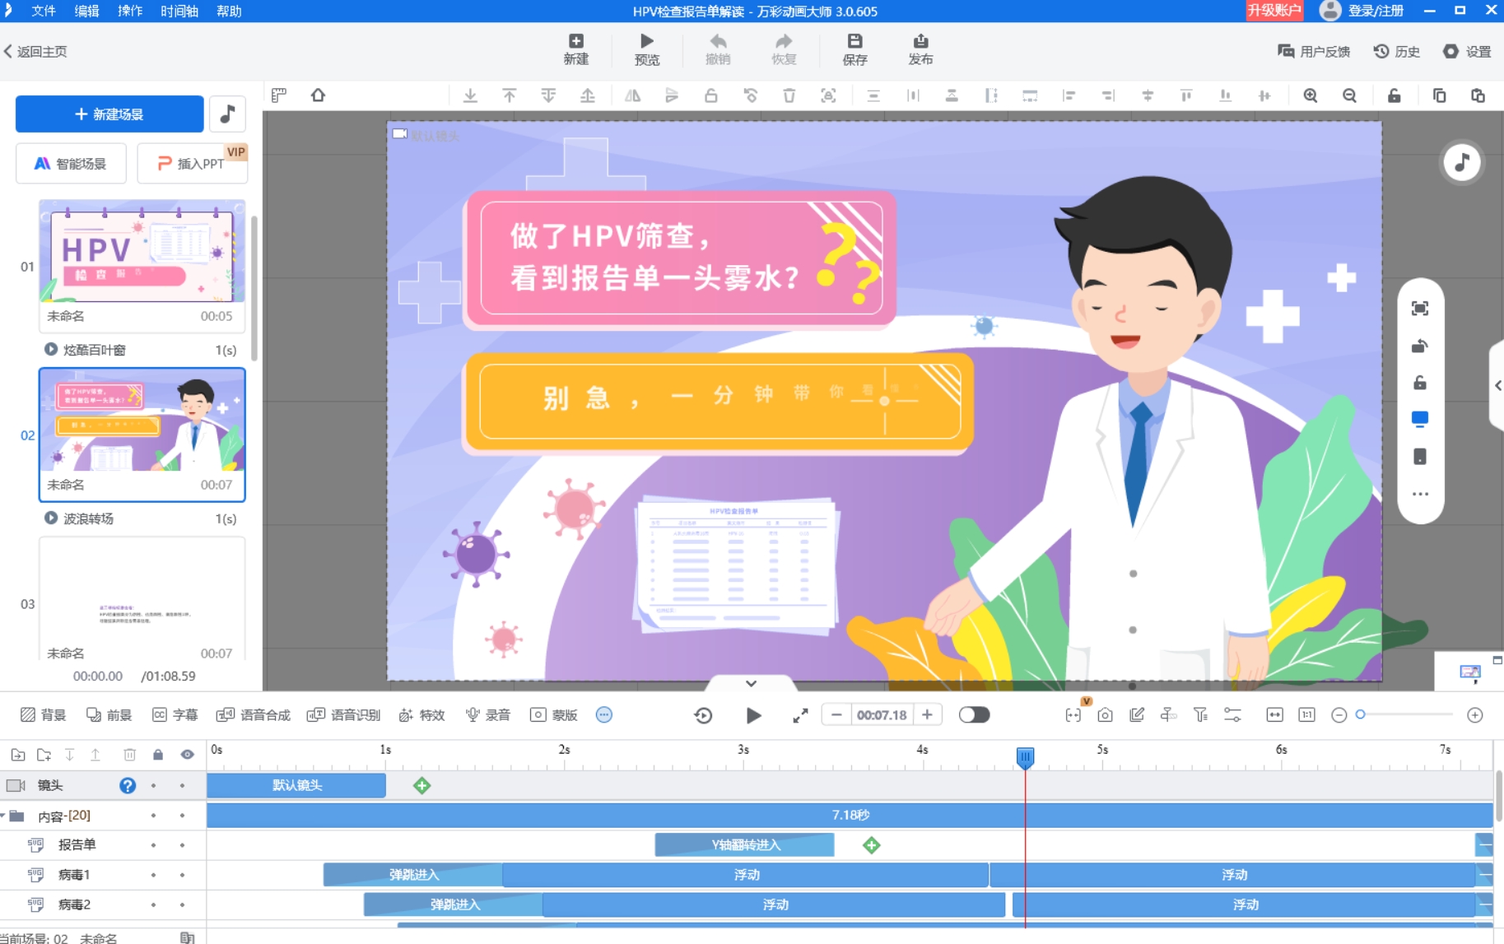
Task: Add camera keyframe with green diamond on 镜头 row
Action: tap(421, 785)
